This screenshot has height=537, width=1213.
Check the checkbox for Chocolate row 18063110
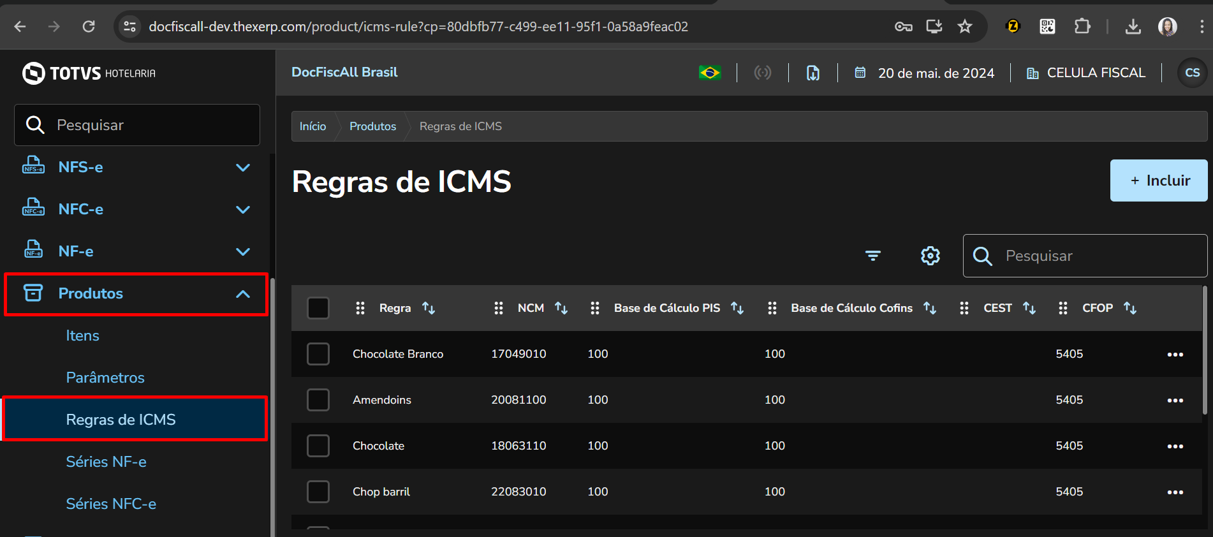tap(318, 446)
